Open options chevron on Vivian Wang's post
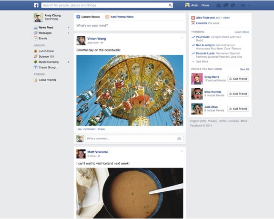This screenshot has height=219, width=274. (182, 38)
